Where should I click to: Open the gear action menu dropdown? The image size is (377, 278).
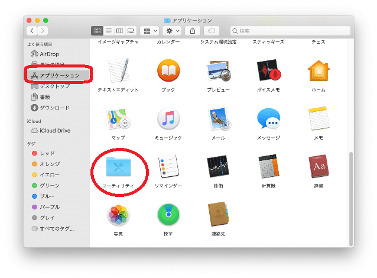pyautogui.click(x=172, y=31)
